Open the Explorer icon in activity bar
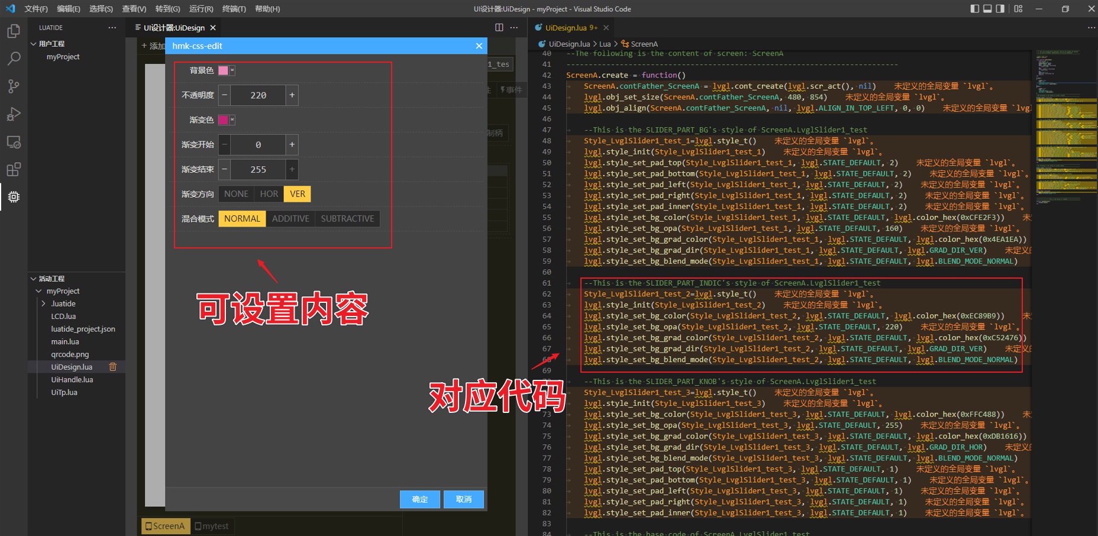This screenshot has width=1098, height=536. coord(14,31)
